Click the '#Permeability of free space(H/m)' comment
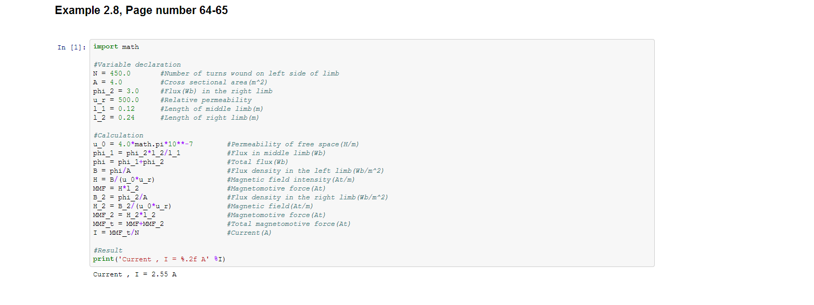The width and height of the screenshot is (814, 305). (x=293, y=144)
